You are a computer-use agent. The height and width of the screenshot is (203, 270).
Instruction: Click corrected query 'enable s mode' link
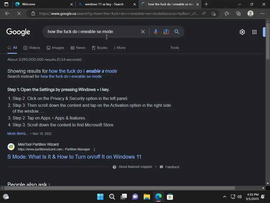(83, 71)
